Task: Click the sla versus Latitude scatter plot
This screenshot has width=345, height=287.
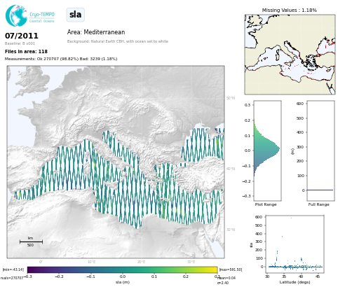Action: (x=295, y=244)
